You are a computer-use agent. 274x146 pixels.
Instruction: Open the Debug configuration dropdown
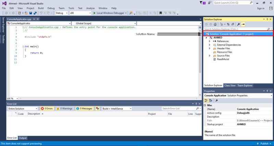(62, 13)
